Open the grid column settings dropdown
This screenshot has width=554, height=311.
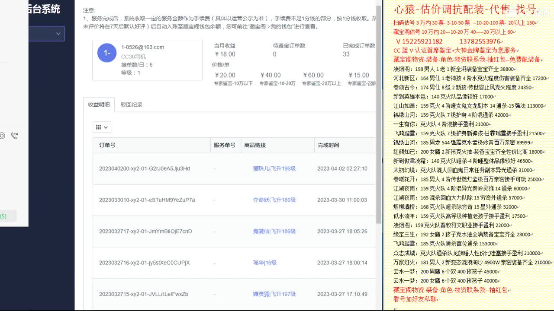(x=102, y=127)
